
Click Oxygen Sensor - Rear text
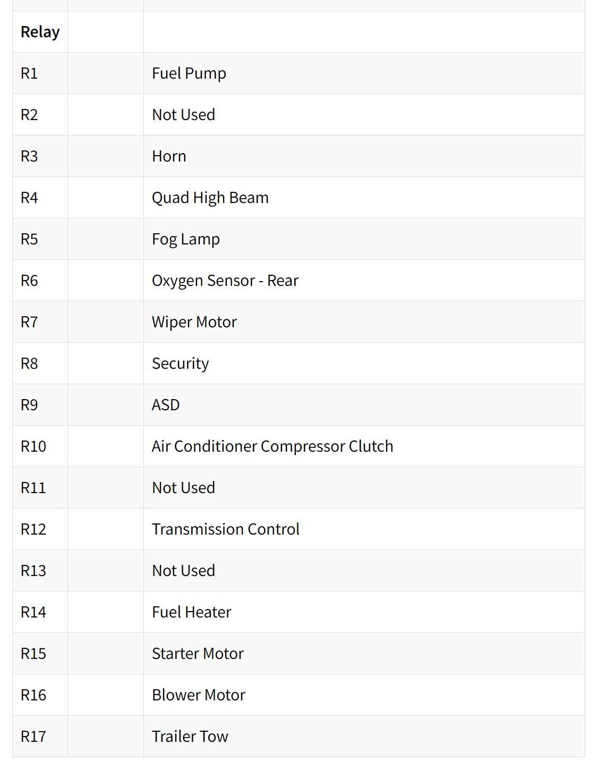(x=225, y=281)
